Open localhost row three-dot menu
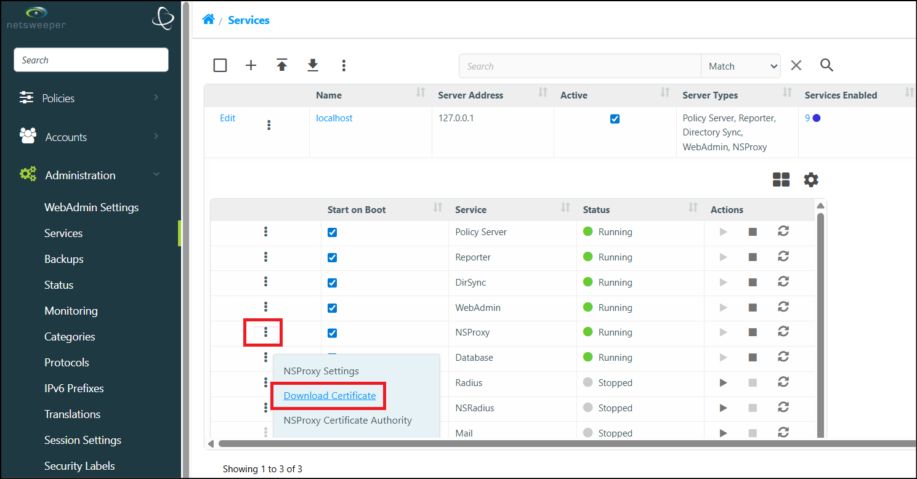The width and height of the screenshot is (917, 479). click(269, 125)
